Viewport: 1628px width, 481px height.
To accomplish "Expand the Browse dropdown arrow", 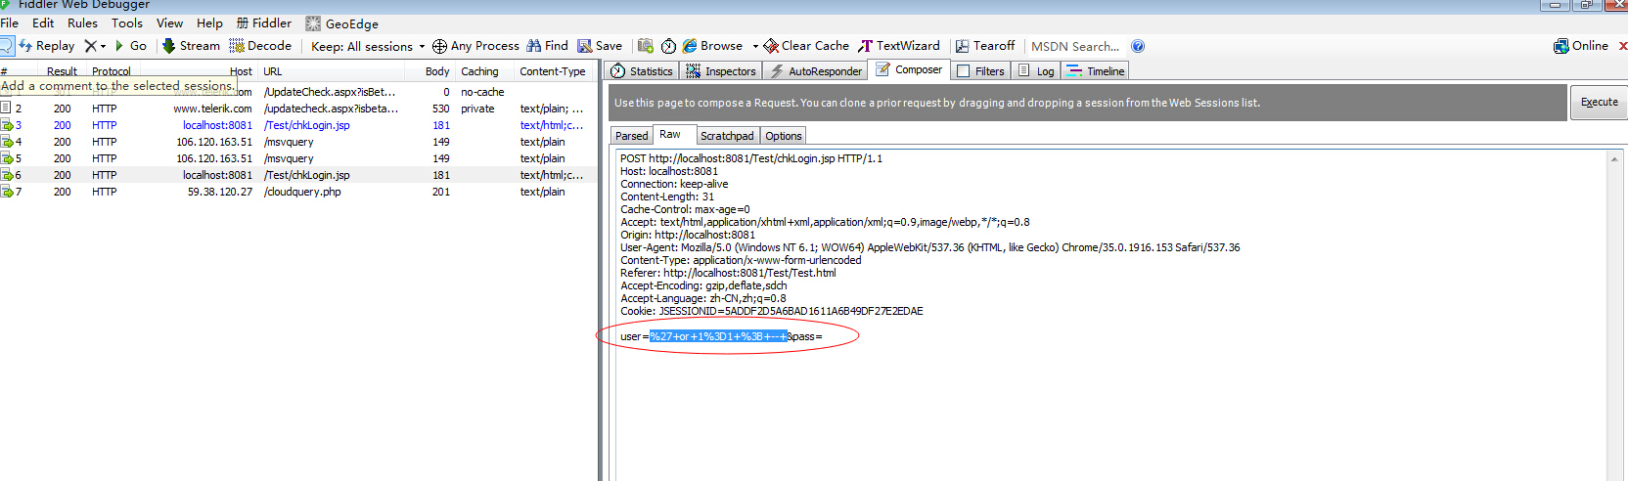I will [x=755, y=47].
